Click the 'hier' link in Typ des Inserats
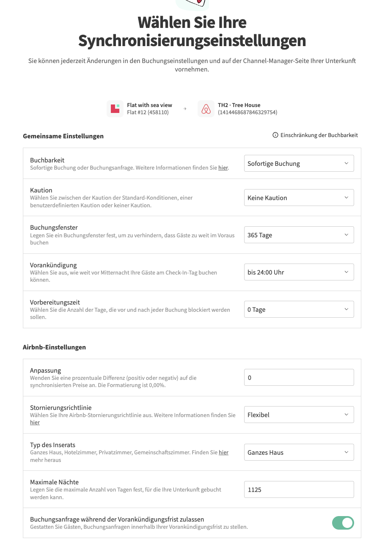 click(223, 453)
